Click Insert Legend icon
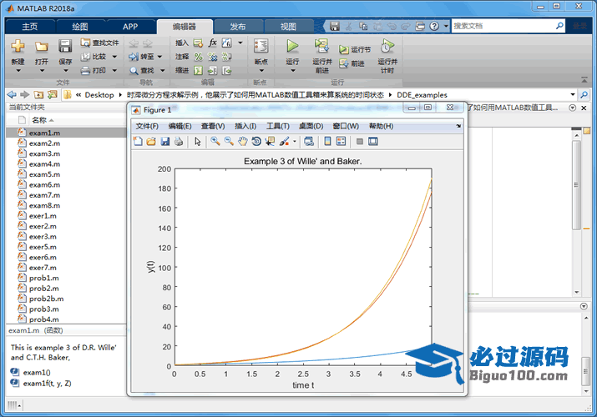 (x=342, y=142)
